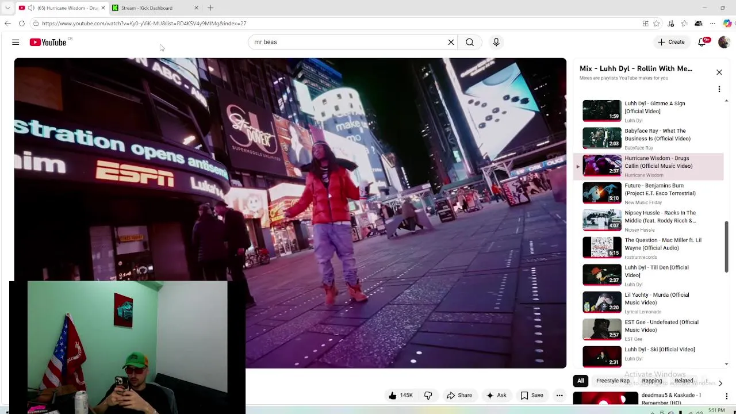Open the YouTube hamburger guide menu
Screen dimensions: 736x414
click(x=16, y=42)
